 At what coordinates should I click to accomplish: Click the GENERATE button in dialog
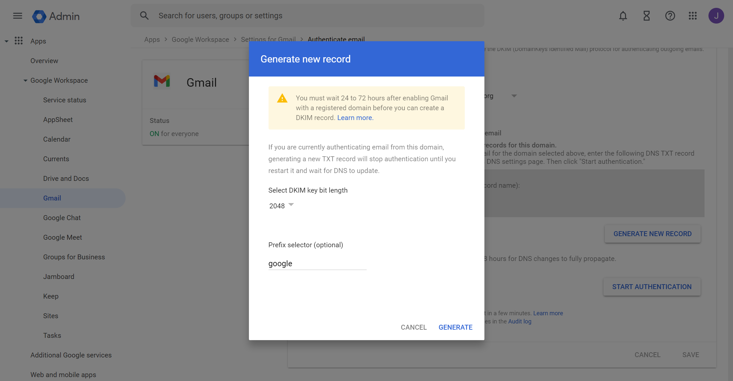click(x=456, y=327)
